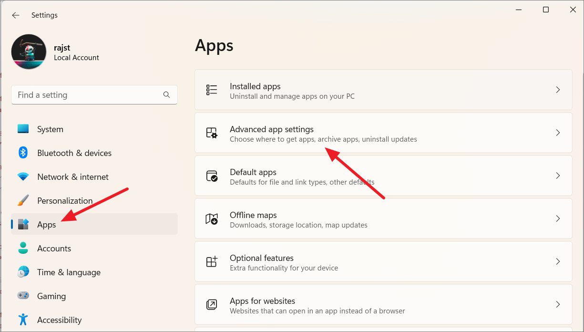Maximize the Settings window
584x332 pixels.
[546, 10]
